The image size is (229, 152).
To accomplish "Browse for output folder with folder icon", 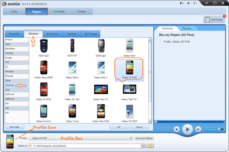I will tap(150, 146).
